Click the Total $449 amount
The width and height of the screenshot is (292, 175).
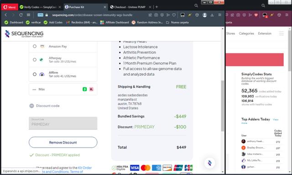click(x=181, y=147)
